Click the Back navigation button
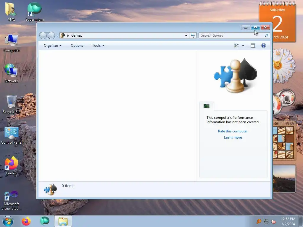This screenshot has height=227, width=303. [43, 35]
